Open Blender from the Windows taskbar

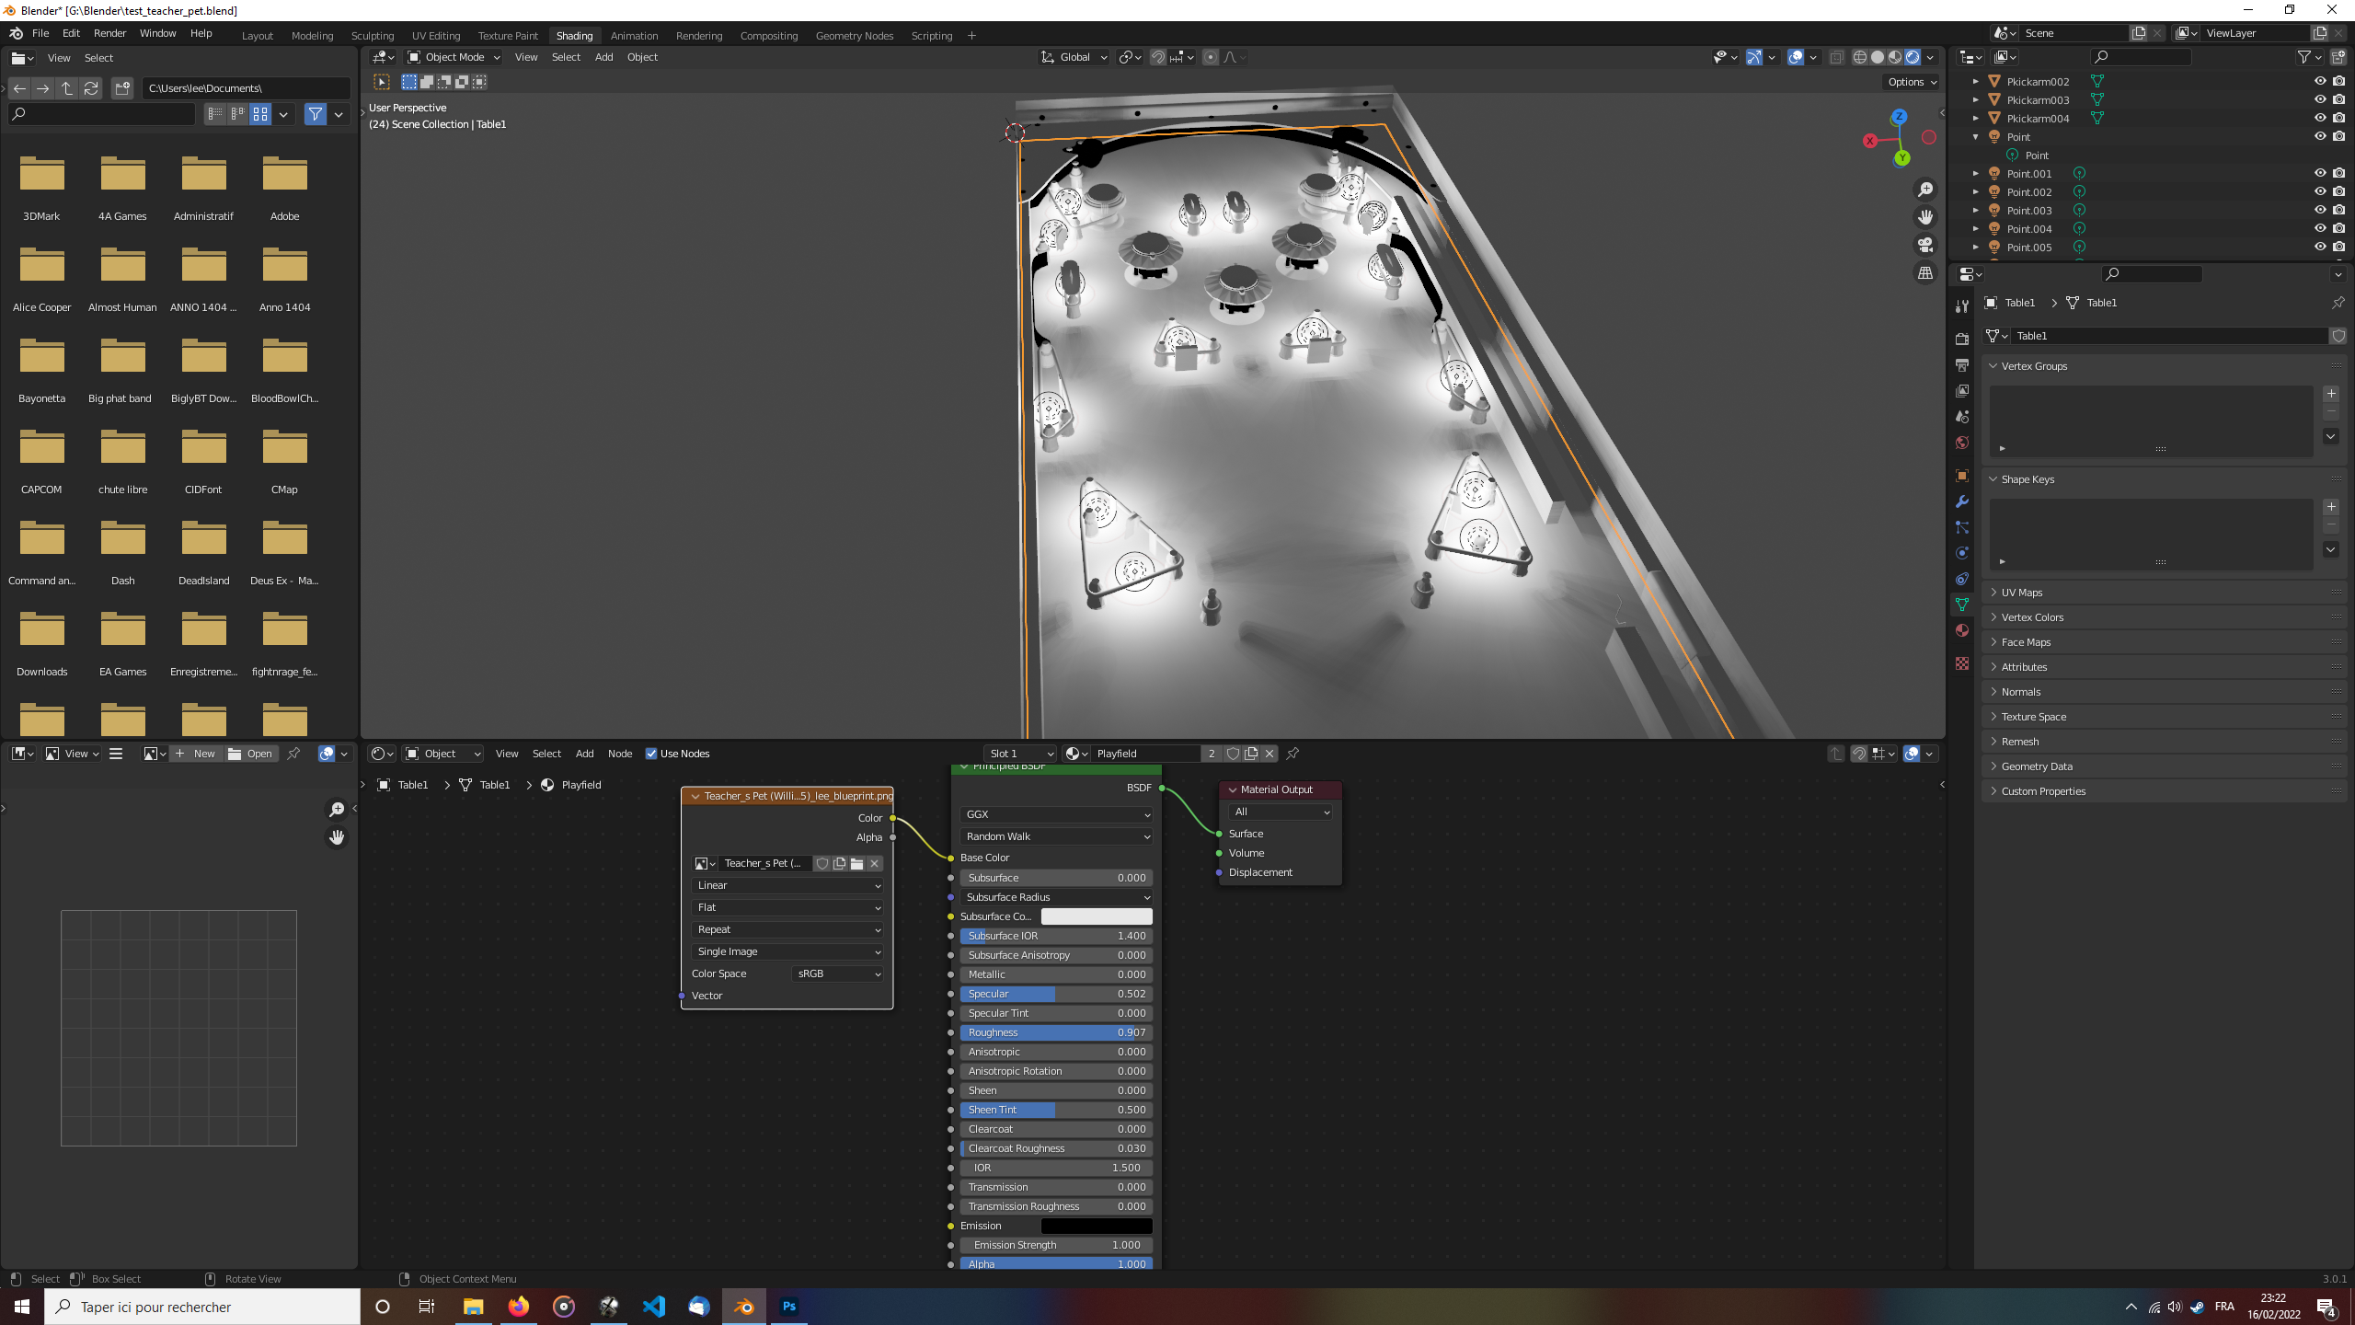(x=743, y=1307)
